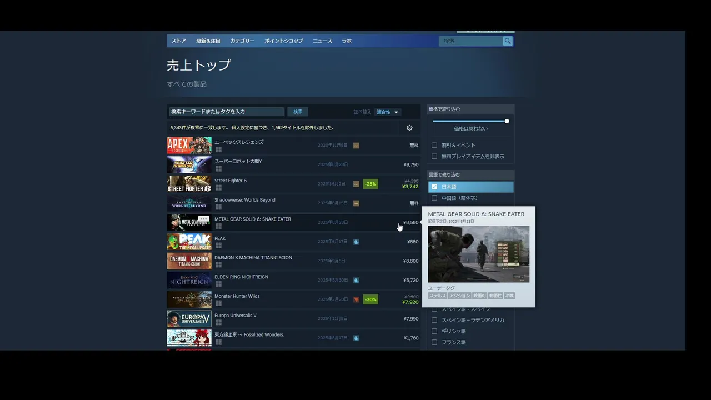This screenshot has width=711, height=400.
Task: Click the positive review icon for ELDEN RING NIGHTREIGN
Action: click(356, 280)
